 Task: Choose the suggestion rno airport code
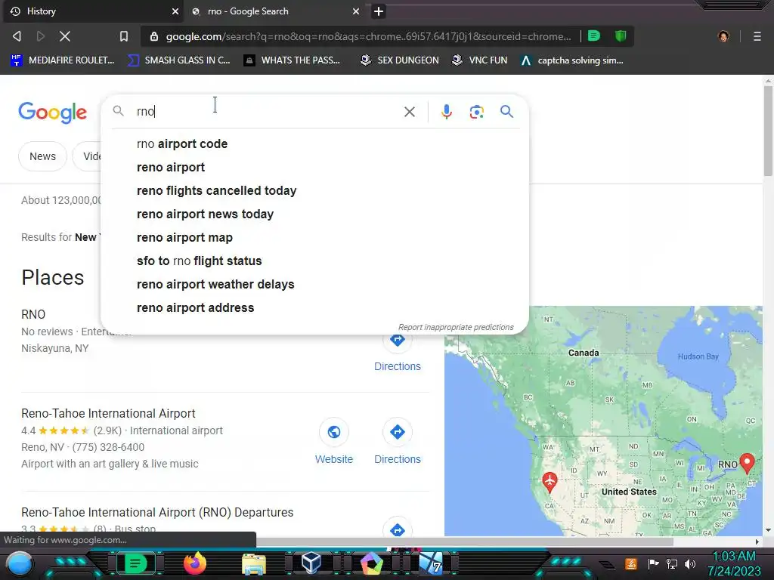click(314, 144)
